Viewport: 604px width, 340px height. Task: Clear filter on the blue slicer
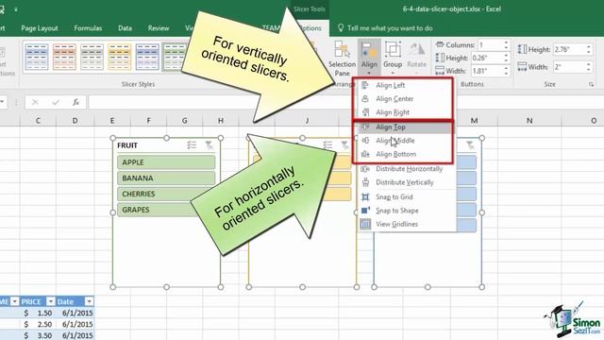pyautogui.click(x=470, y=144)
